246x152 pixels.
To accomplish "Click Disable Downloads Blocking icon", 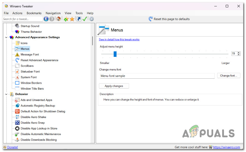I will 17,140.
